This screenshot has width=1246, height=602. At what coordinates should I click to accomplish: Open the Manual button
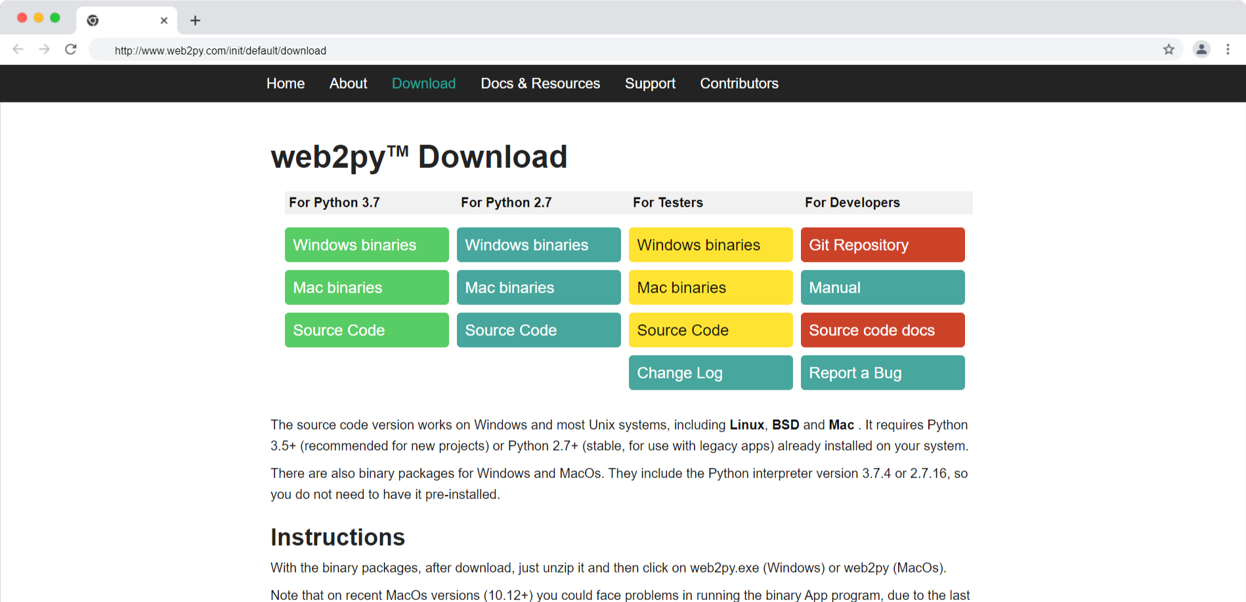883,287
